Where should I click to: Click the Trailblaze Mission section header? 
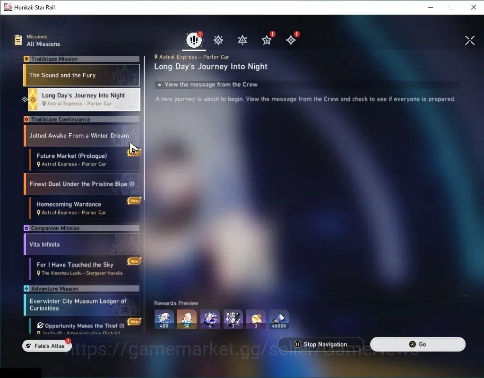(x=81, y=59)
